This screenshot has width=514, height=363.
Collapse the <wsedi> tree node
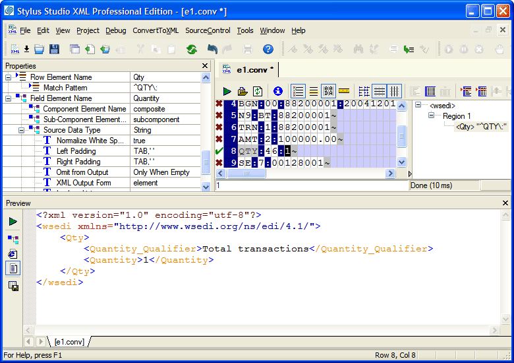click(x=418, y=105)
